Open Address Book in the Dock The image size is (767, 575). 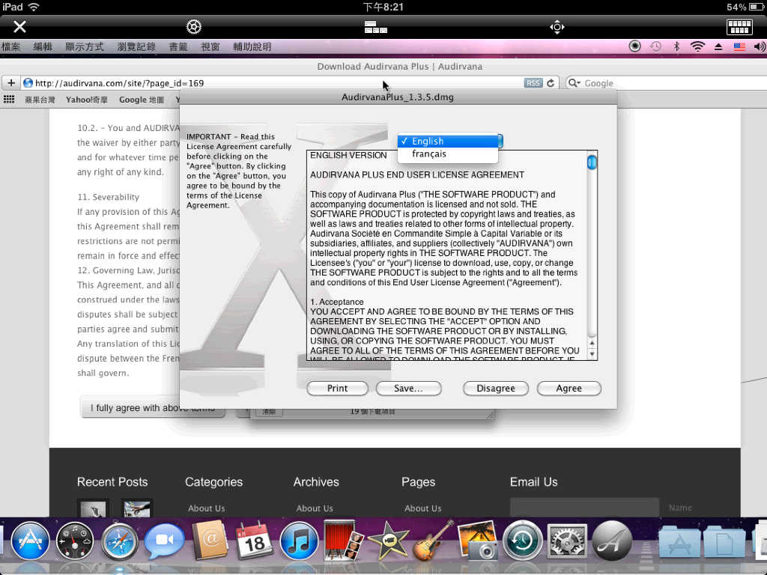pyautogui.click(x=210, y=541)
